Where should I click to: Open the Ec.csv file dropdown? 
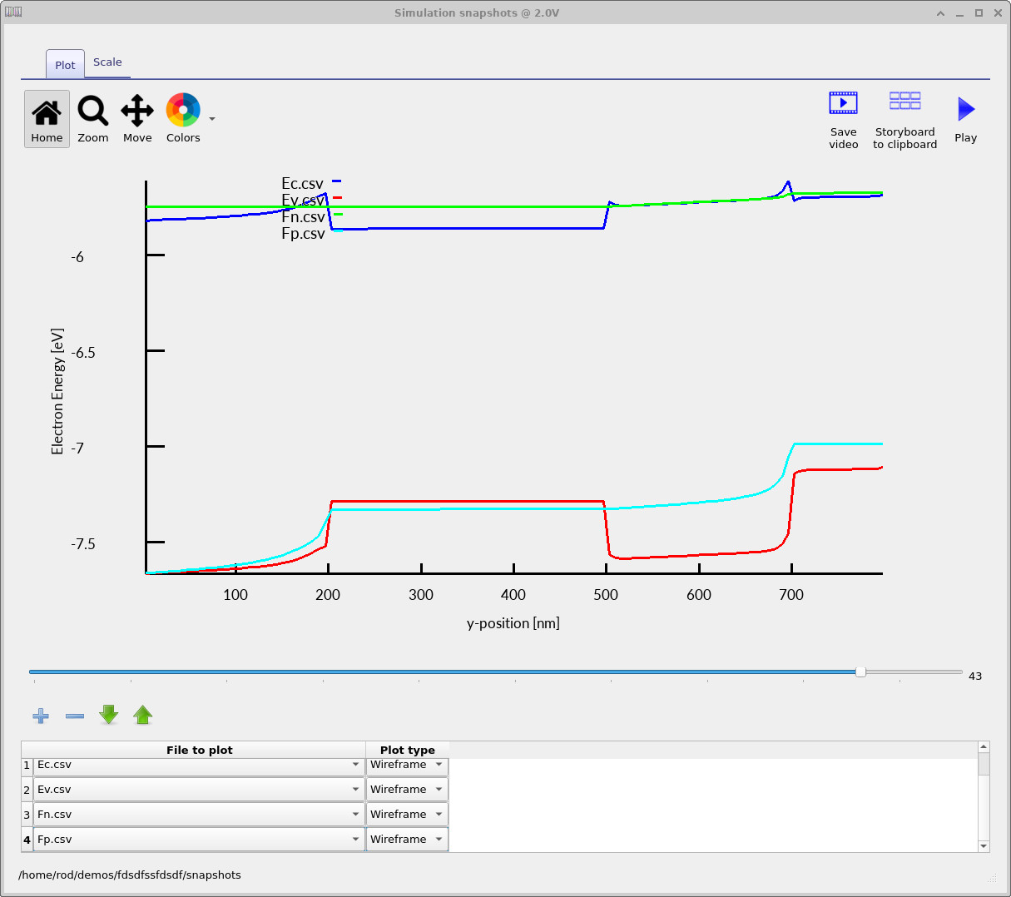[199, 766]
